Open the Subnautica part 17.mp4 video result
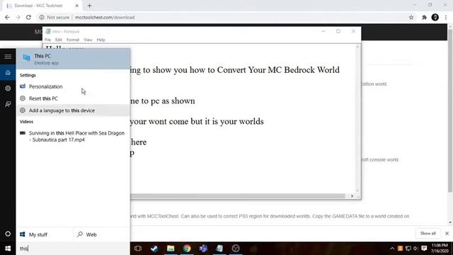 (x=73, y=136)
